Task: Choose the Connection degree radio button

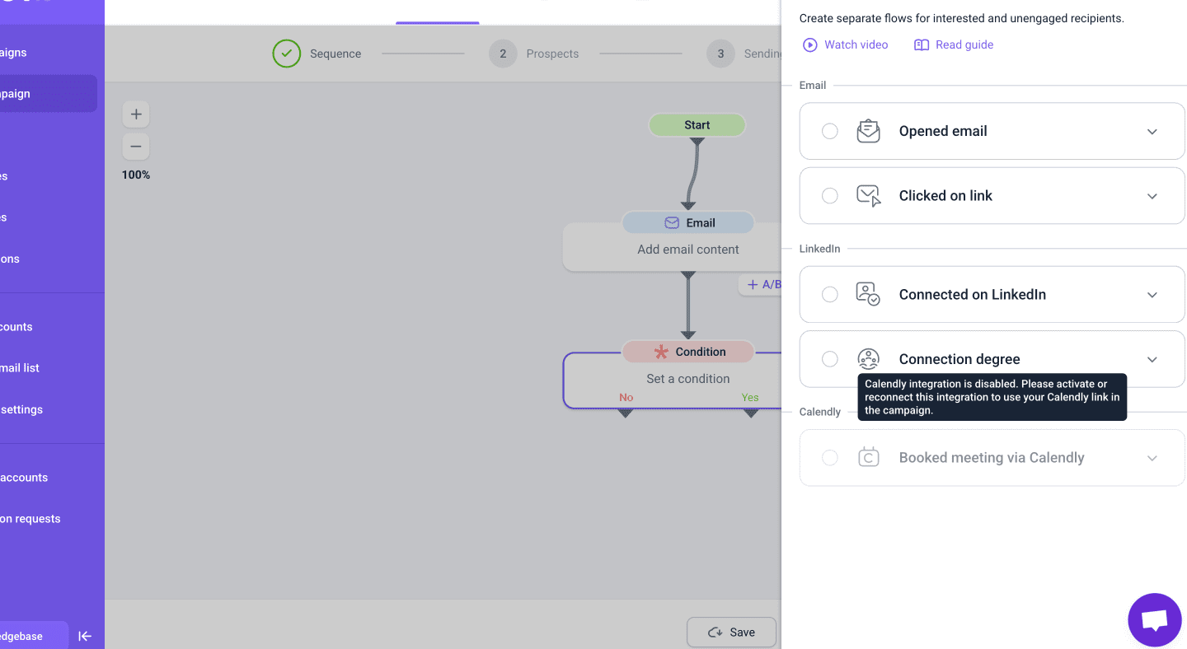Action: click(830, 359)
